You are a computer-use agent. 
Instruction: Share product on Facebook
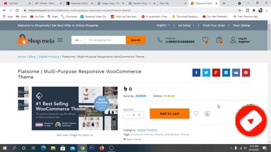[x=196, y=73]
